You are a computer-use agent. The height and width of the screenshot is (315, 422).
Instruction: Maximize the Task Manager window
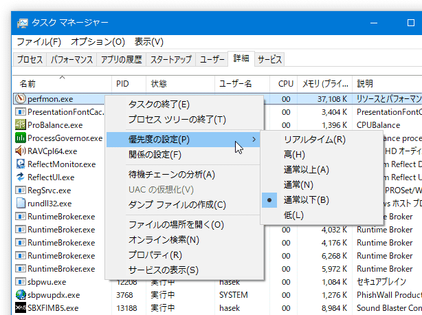(411, 23)
